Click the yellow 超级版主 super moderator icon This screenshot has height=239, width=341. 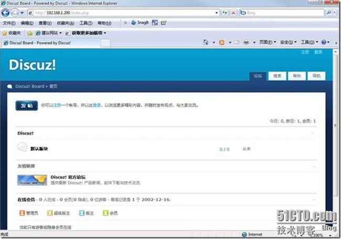coord(50,213)
